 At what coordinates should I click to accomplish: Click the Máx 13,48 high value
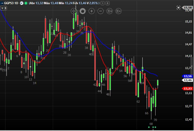coord(51,3)
